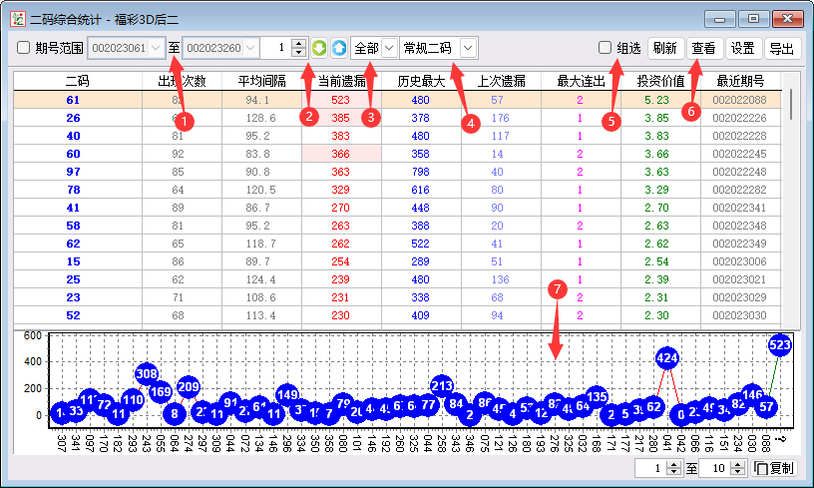The width and height of the screenshot is (814, 488).
Task: Click the 213 chart data point
Action: pos(442,385)
